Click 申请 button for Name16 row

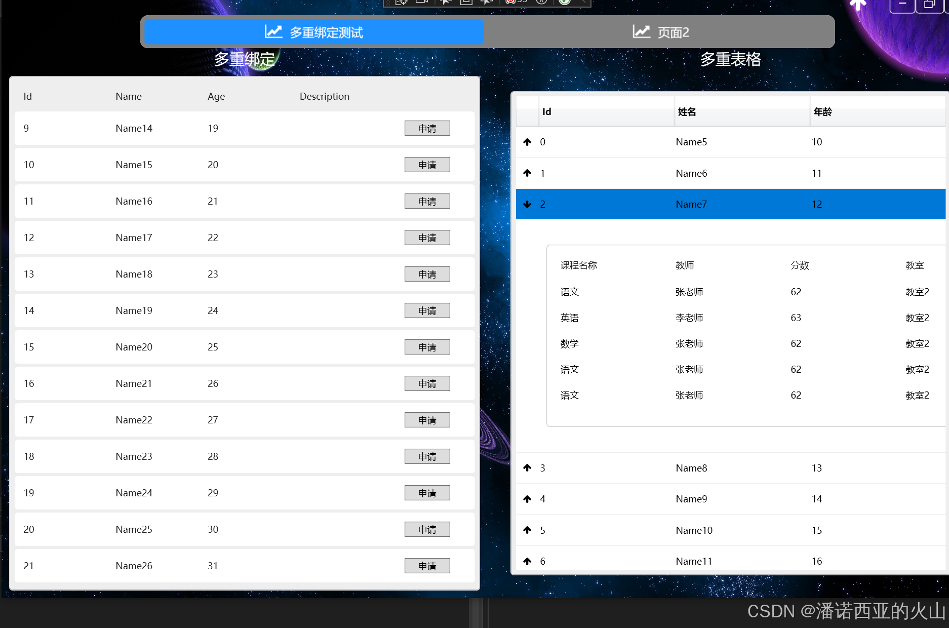[427, 201]
